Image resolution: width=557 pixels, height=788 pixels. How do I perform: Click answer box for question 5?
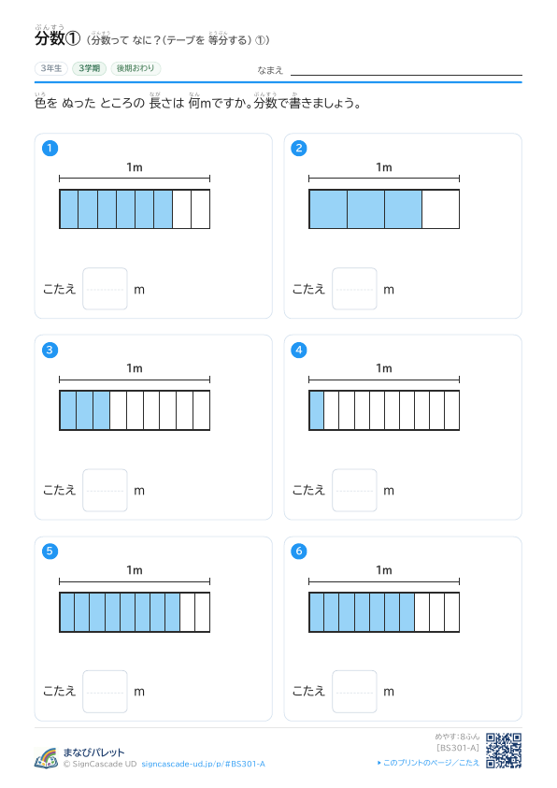105,692
